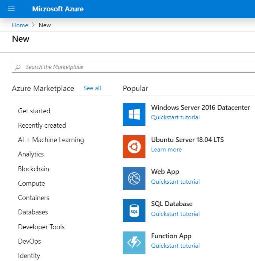Click the Function App lightning icon
Image resolution: width=255 pixels, height=261 pixels.
[134, 243]
